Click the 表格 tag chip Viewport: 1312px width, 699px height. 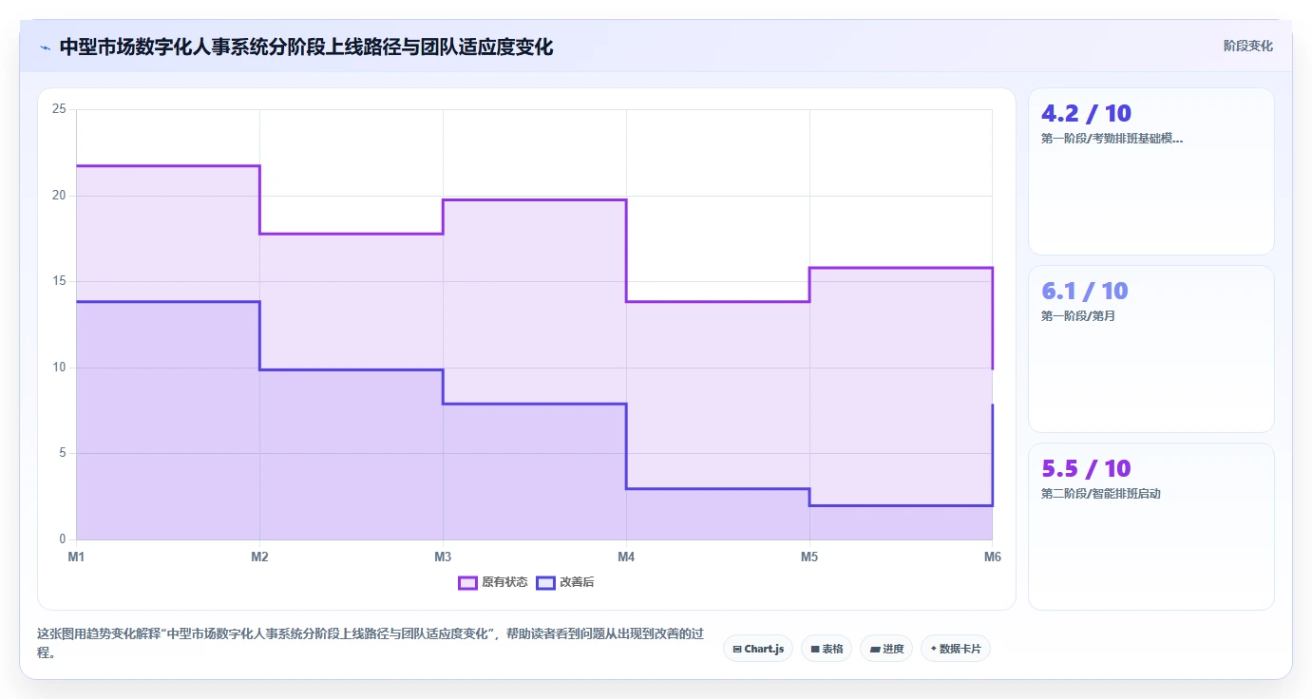827,649
